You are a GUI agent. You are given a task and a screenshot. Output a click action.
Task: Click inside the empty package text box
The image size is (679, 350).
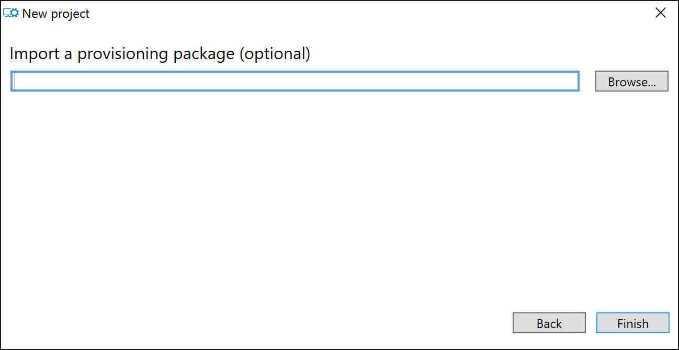pos(295,82)
